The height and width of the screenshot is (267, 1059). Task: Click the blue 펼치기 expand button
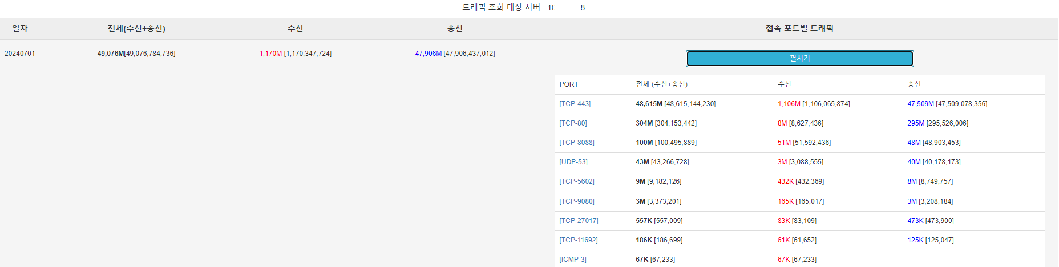(x=799, y=59)
